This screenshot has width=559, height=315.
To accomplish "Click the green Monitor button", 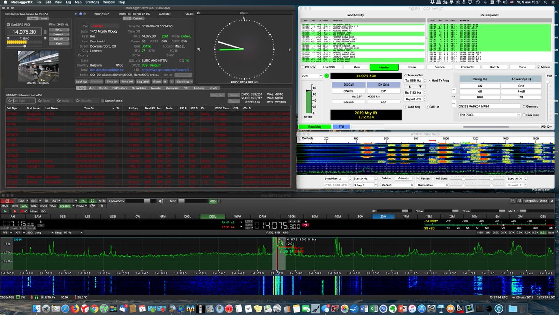I will point(384,67).
